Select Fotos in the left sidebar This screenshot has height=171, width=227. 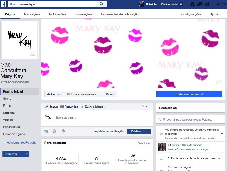[7, 106]
